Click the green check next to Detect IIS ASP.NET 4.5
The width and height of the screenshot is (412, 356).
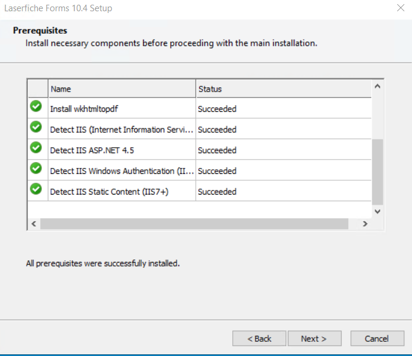[x=36, y=147]
